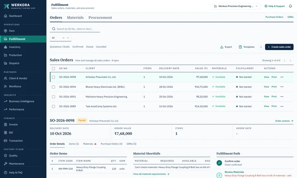
Task: Open more actions for SO-2026-0091
Action: [x=282, y=96]
